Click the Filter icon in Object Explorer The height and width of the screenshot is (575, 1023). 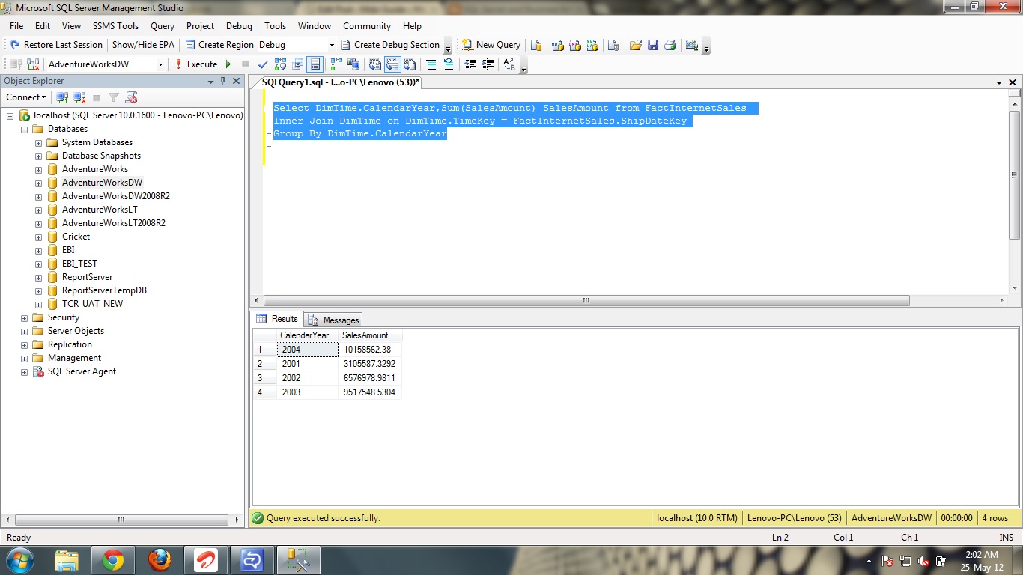point(113,97)
